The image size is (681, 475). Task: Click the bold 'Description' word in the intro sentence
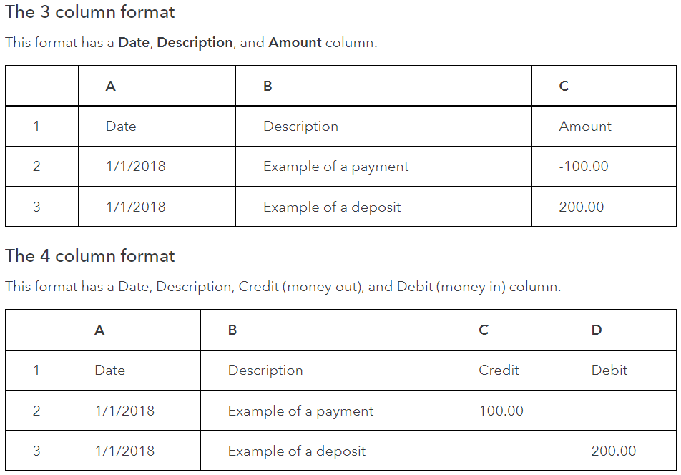tap(195, 43)
